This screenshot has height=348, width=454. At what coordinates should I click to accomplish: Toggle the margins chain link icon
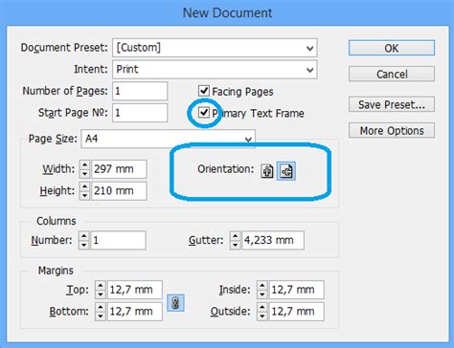pyautogui.click(x=175, y=302)
